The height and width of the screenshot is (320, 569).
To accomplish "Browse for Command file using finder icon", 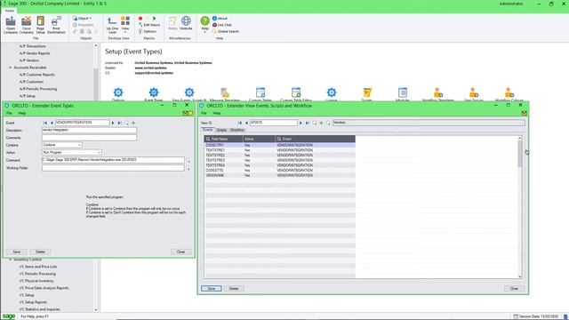I will tap(188, 160).
